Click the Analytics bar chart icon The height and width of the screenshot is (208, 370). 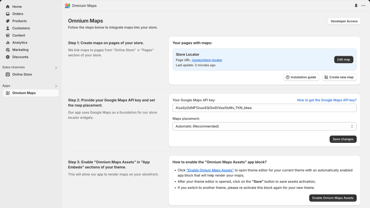coord(8,43)
